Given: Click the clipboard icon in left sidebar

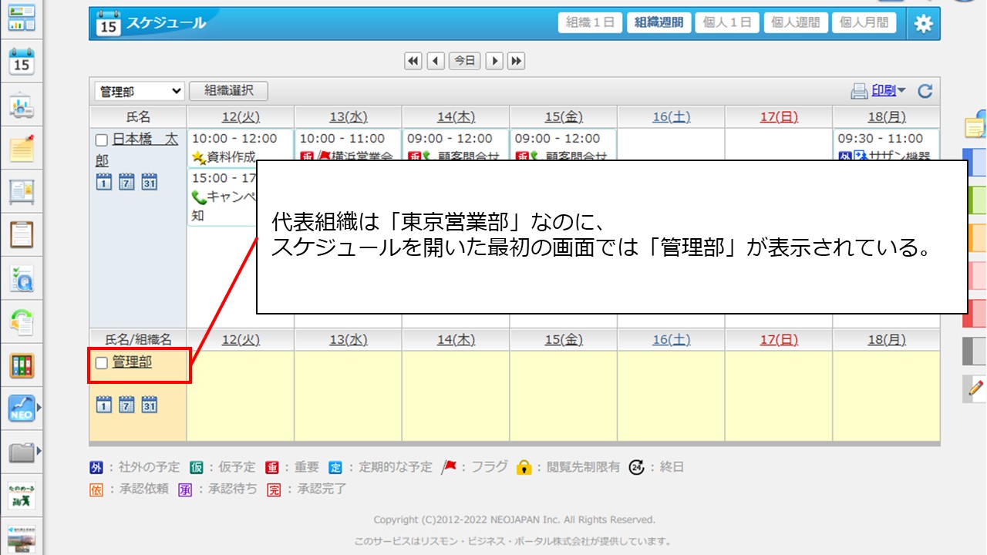Looking at the screenshot, I should 22,234.
